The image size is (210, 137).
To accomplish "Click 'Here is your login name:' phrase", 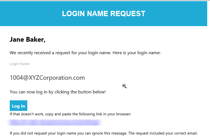I will pyautogui.click(x=136, y=53).
